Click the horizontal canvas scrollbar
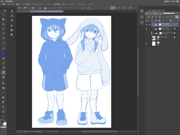This screenshot has height=135, width=180. 99,132
